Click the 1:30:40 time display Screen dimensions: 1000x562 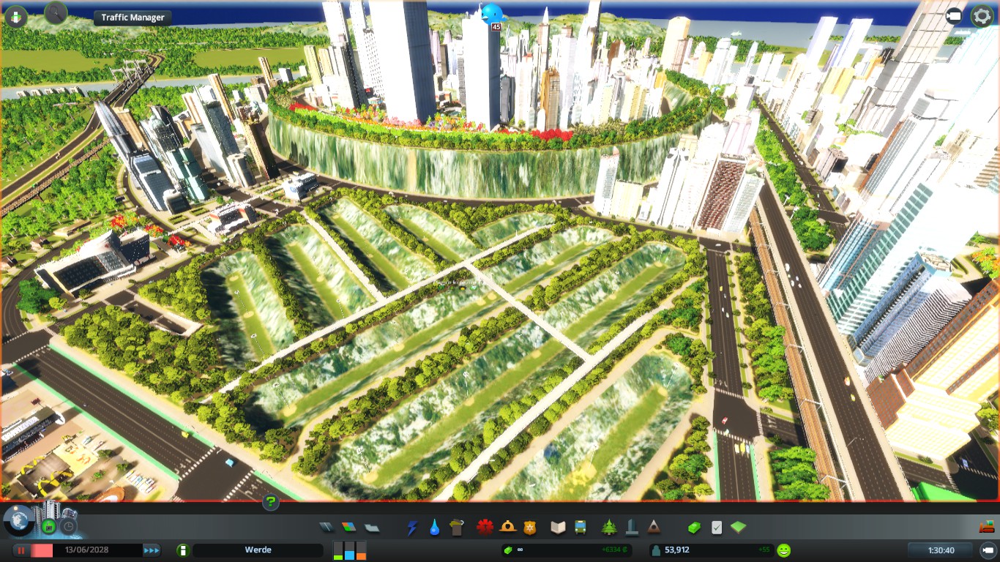[941, 550]
